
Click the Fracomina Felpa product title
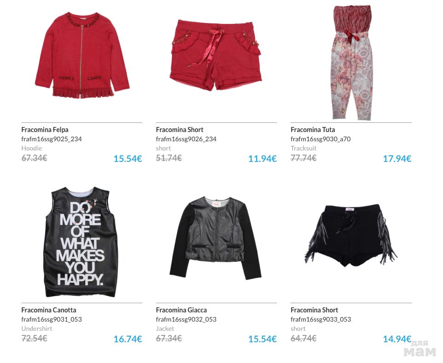coord(45,130)
